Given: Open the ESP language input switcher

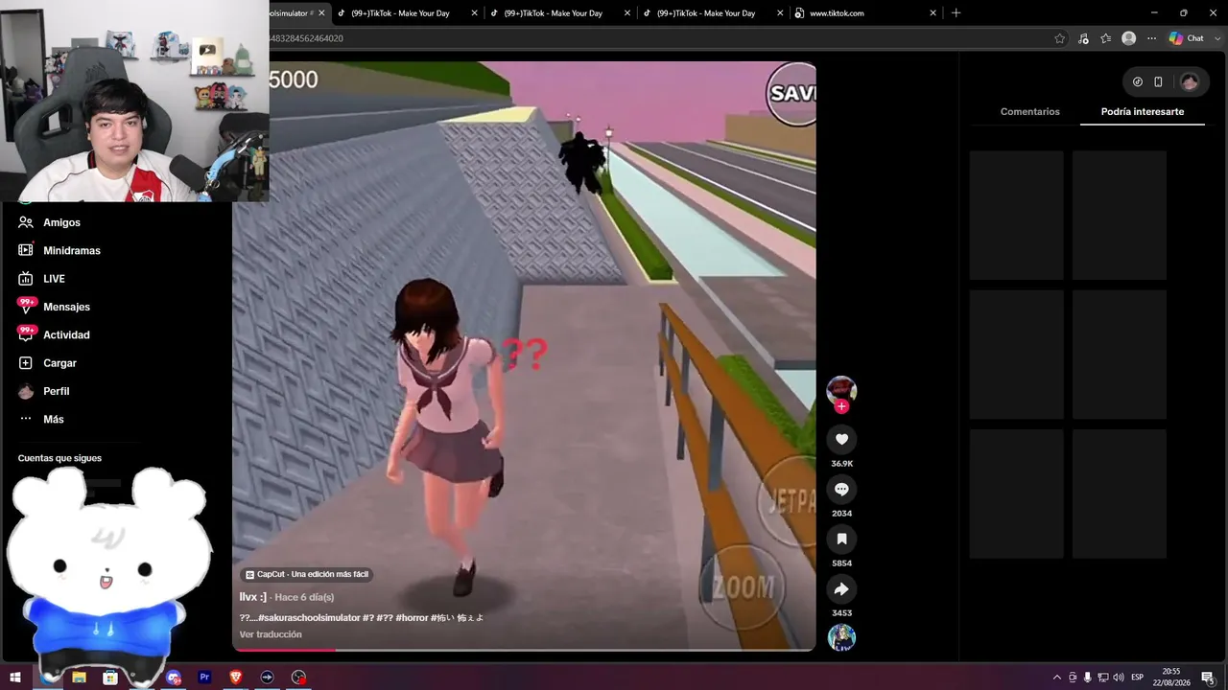Looking at the screenshot, I should click(1138, 678).
